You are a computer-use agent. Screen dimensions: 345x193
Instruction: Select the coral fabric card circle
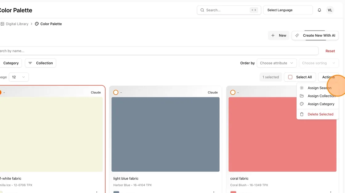pos(233,92)
